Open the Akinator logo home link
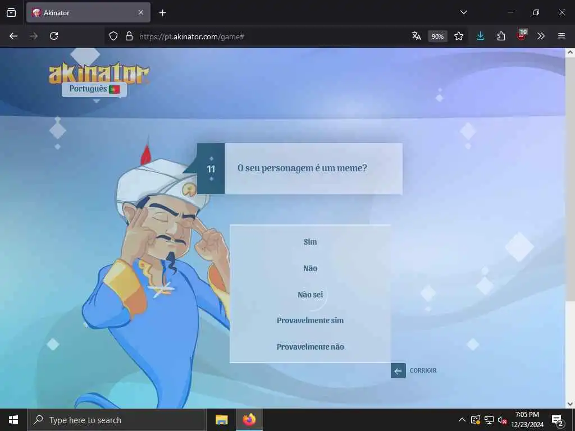The height and width of the screenshot is (431, 575). pos(99,73)
